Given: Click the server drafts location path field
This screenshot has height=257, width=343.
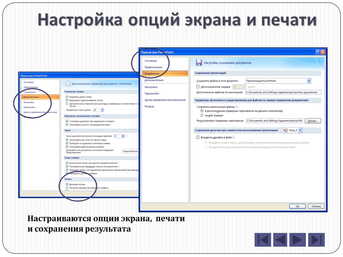Looking at the screenshot, I should click(274, 120).
